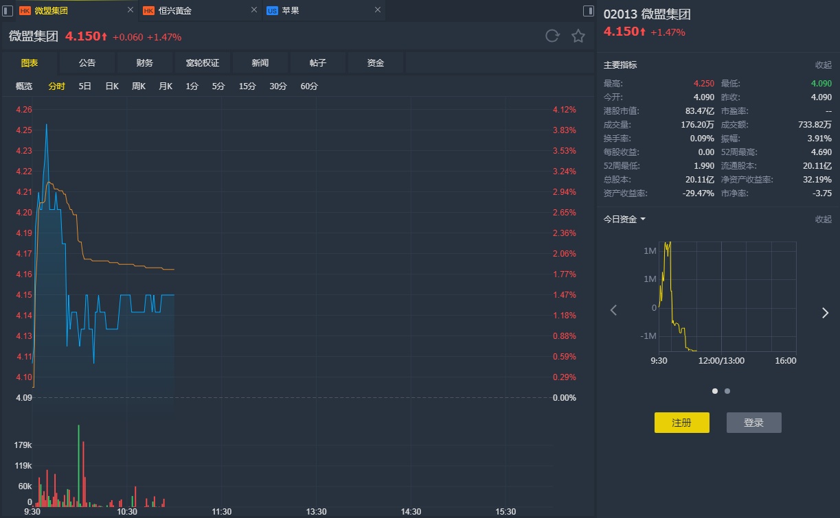Close the 恒兴黄金 tab
The width and height of the screenshot is (840, 518).
tap(253, 10)
